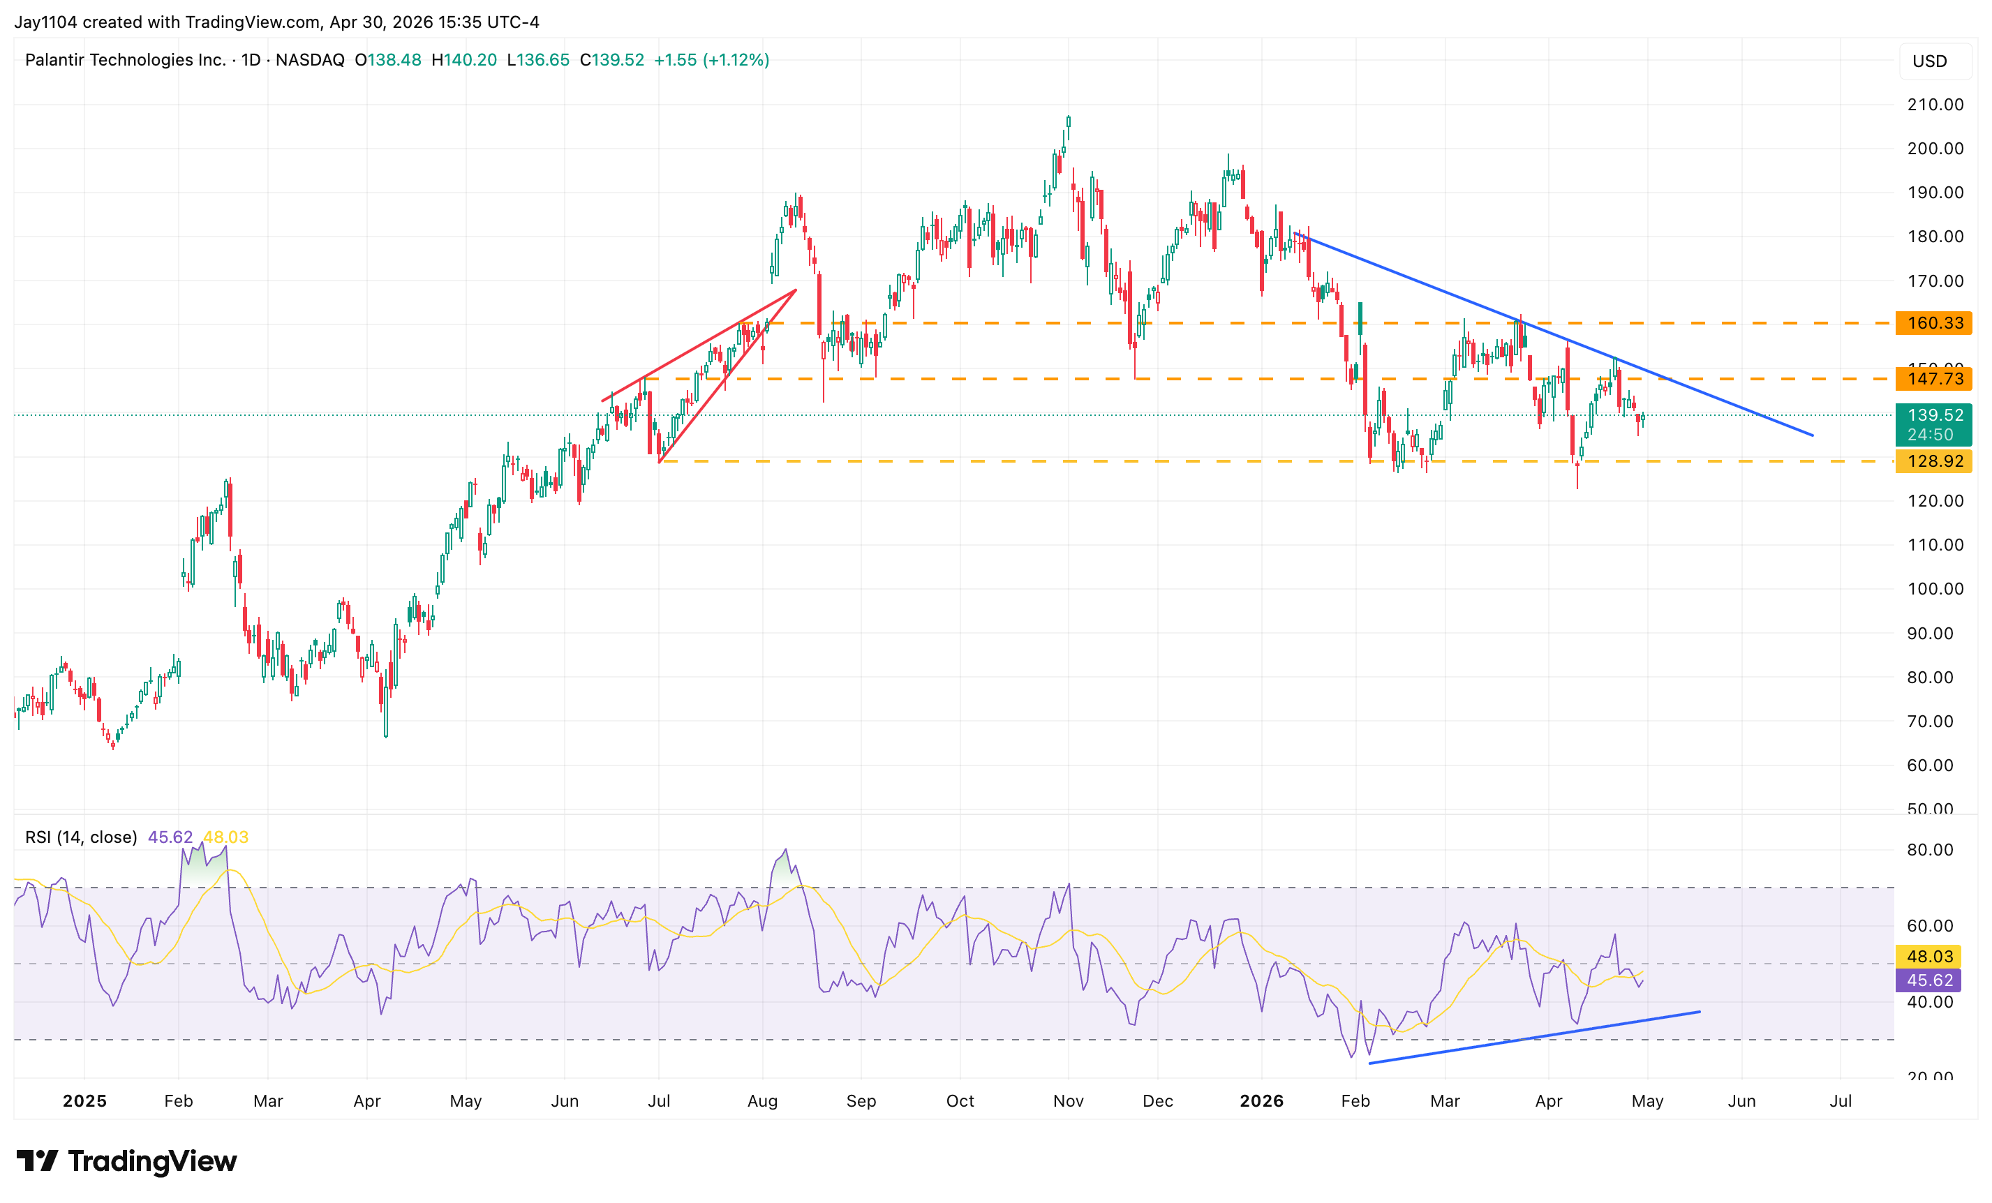Click 190.00 on the price scale
The height and width of the screenshot is (1203, 1992).
point(1935,193)
